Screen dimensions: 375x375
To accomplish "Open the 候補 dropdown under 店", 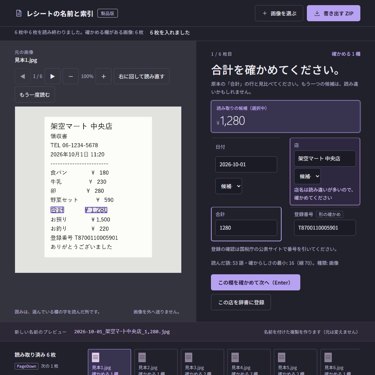I will 307,176.
